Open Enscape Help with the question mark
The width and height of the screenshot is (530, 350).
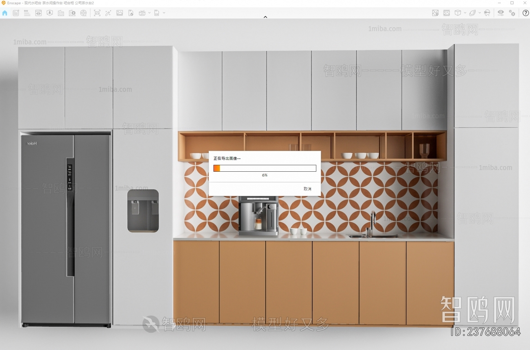coord(525,13)
